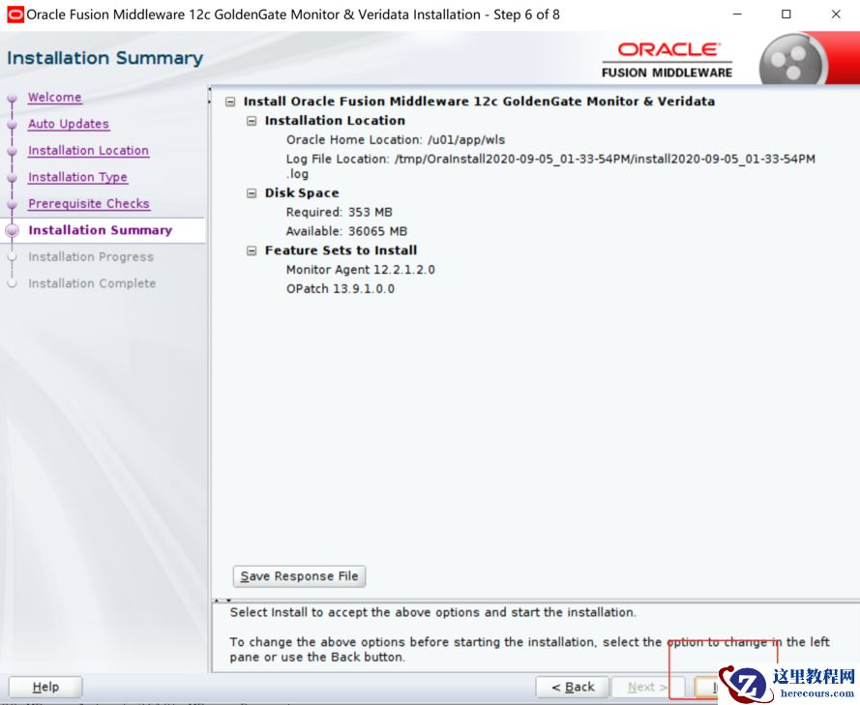Select the Required: 353 MB row

[x=339, y=212]
